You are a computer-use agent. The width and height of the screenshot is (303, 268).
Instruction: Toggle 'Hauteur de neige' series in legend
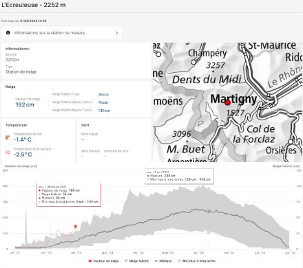coord(103,261)
